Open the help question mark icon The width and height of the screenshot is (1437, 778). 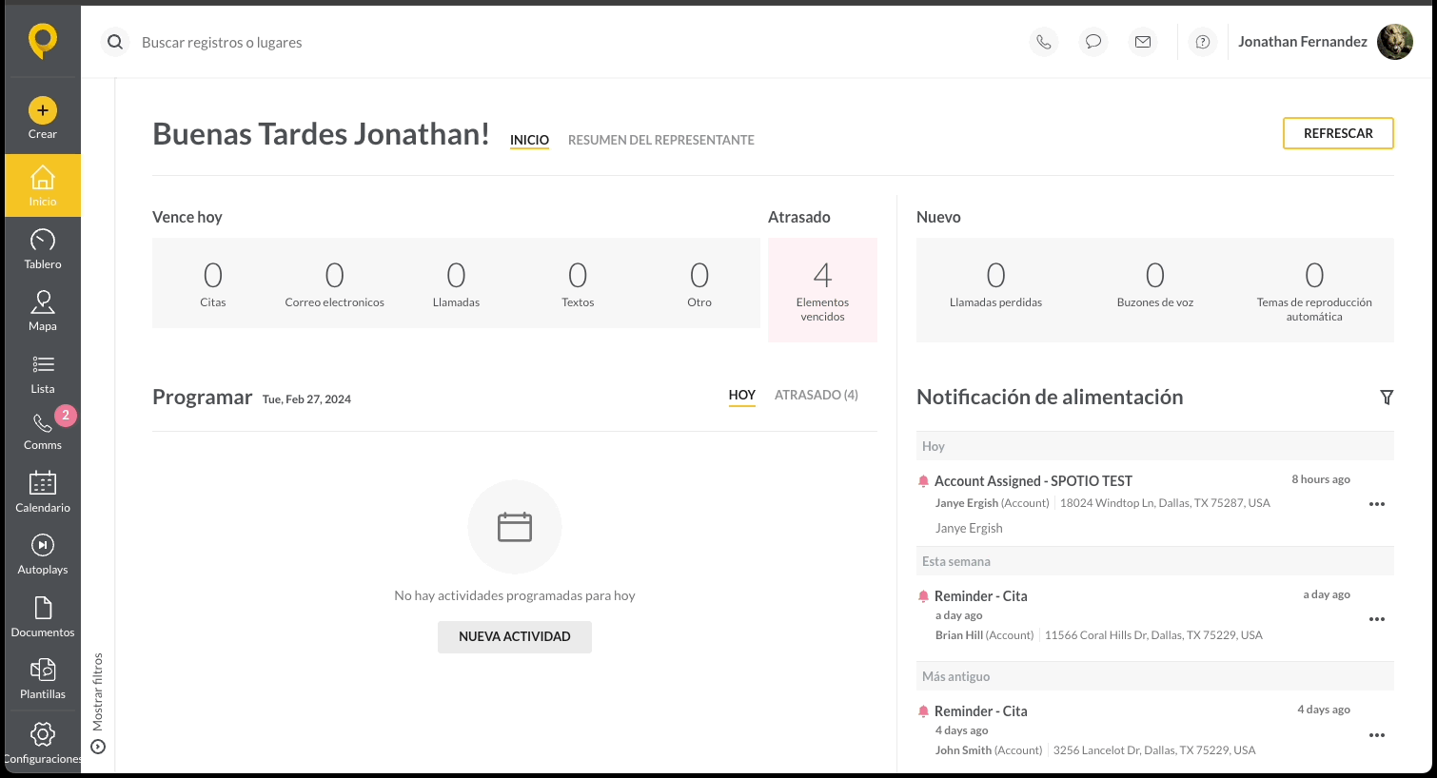click(1203, 42)
